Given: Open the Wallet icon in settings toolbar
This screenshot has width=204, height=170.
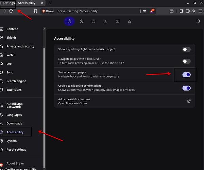Looking at the screenshot, I should pos(117,21).
